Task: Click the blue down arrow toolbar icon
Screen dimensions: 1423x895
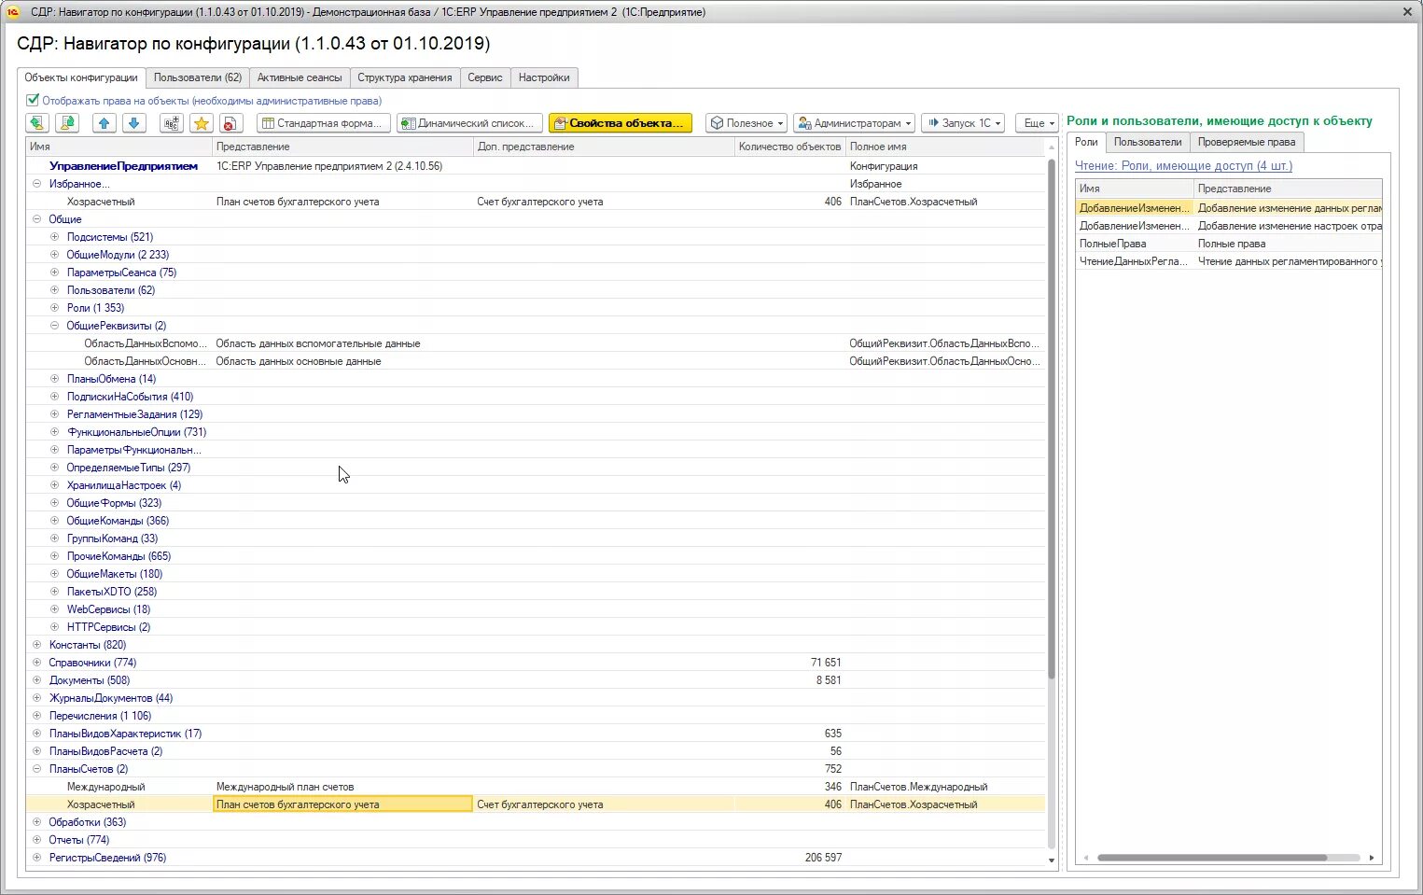Action: [134, 123]
